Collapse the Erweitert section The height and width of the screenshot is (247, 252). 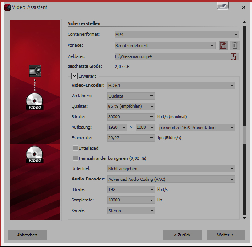coord(74,76)
